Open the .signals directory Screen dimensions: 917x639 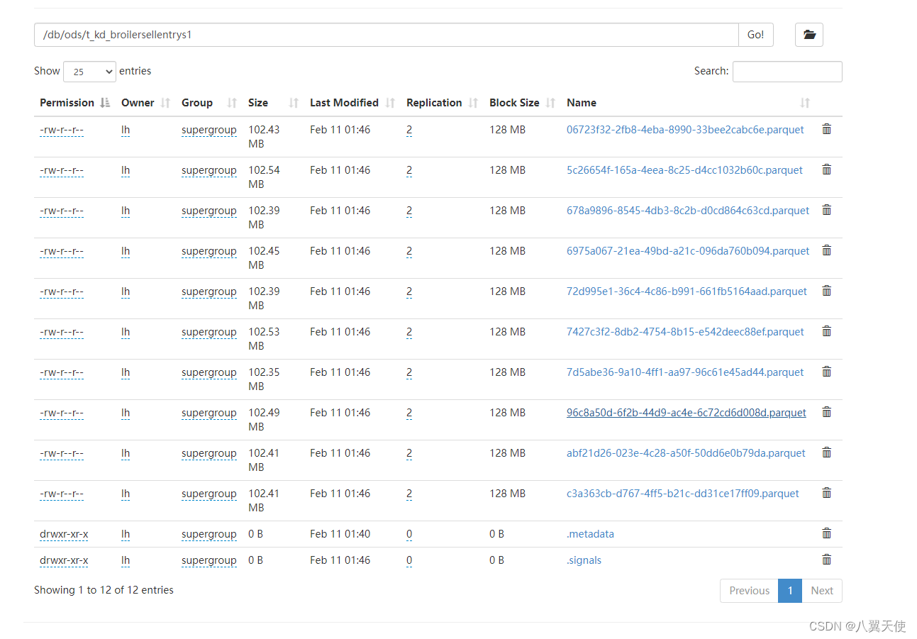point(584,560)
